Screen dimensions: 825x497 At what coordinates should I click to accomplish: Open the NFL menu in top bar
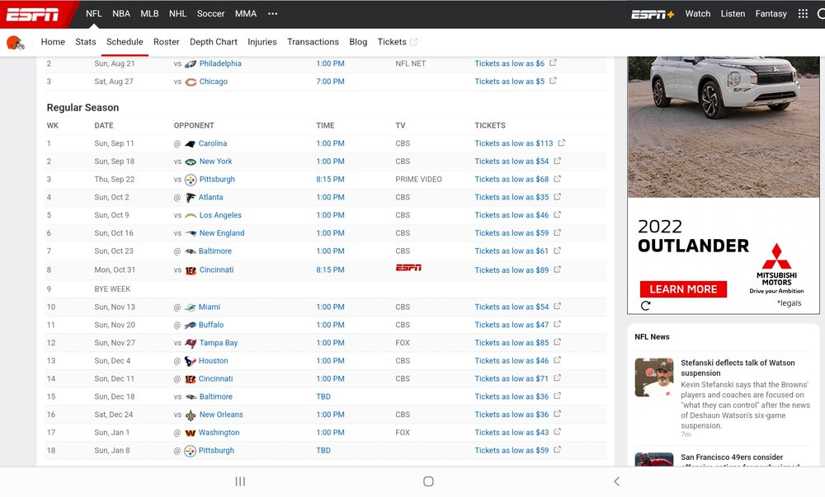point(94,14)
